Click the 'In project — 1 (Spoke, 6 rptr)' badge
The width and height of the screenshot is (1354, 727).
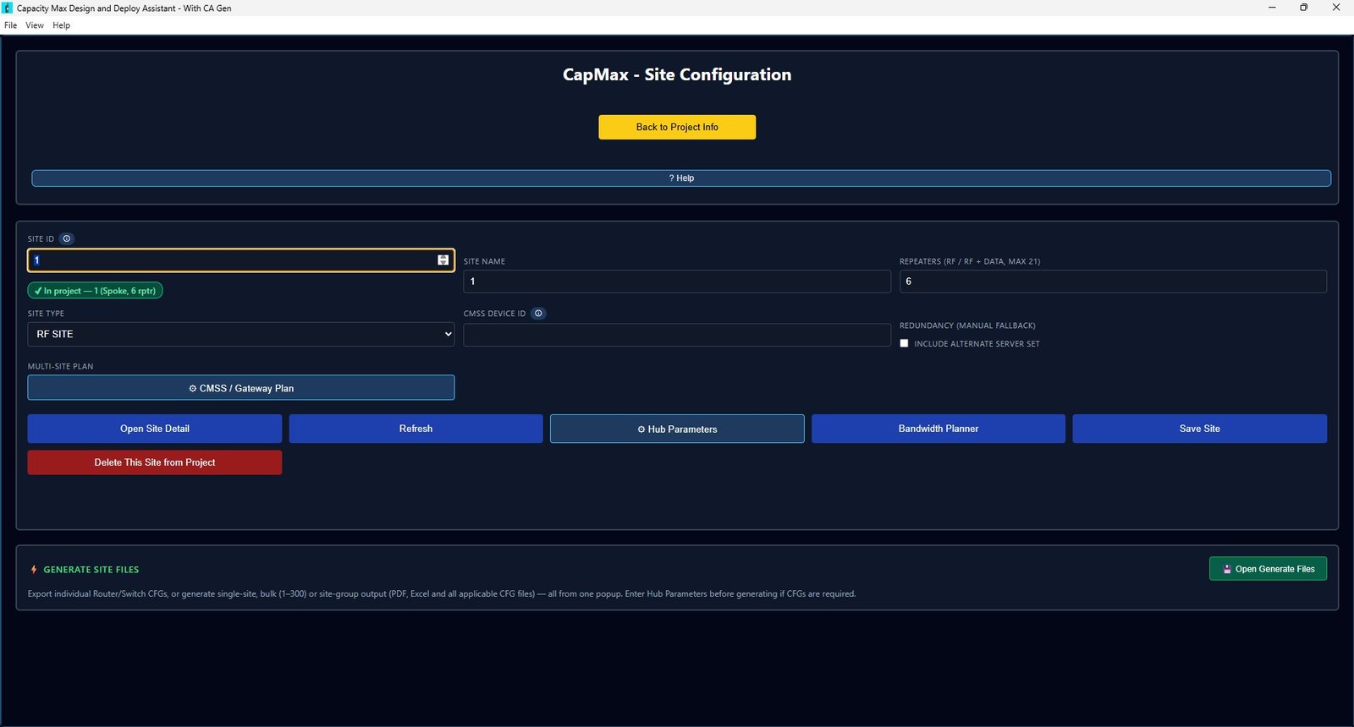click(x=95, y=291)
